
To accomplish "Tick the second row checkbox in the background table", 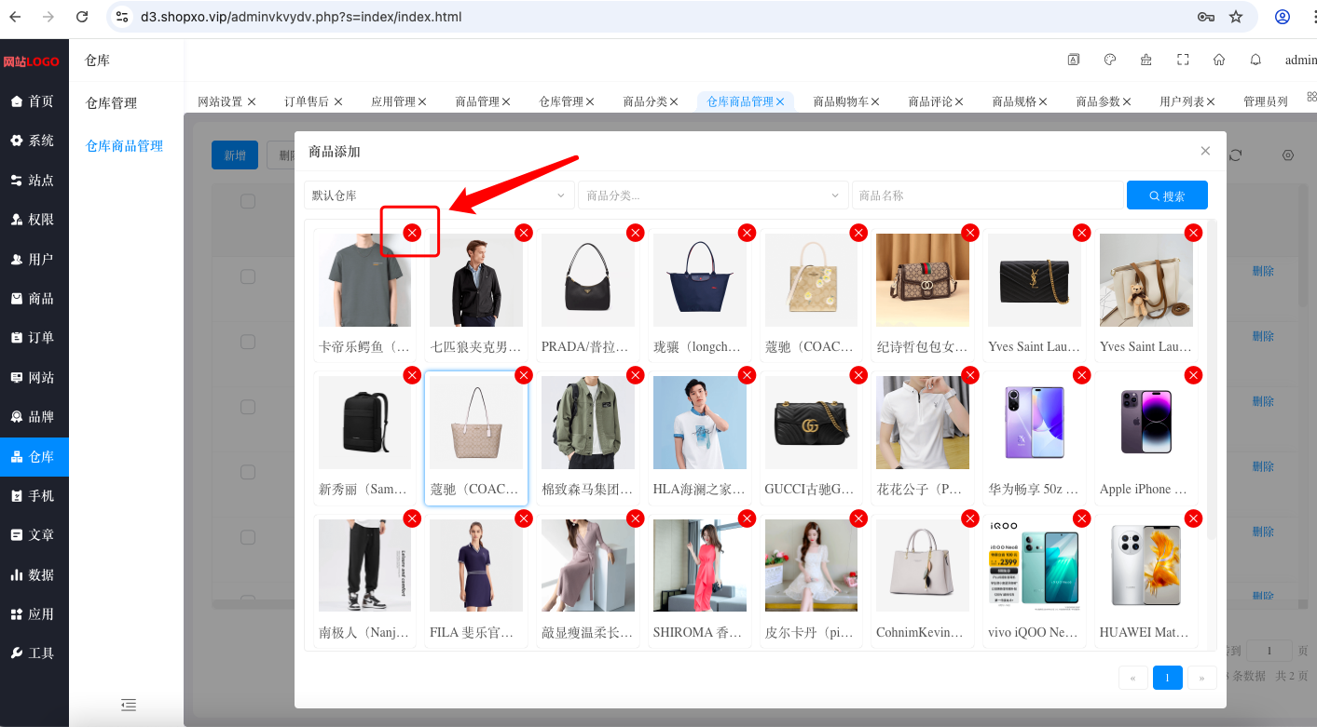I will click(248, 342).
